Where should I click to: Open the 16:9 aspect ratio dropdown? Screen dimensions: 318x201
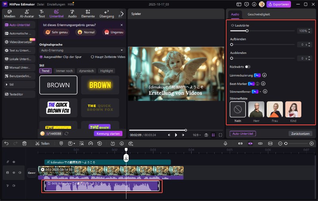pyautogui.click(x=196, y=135)
